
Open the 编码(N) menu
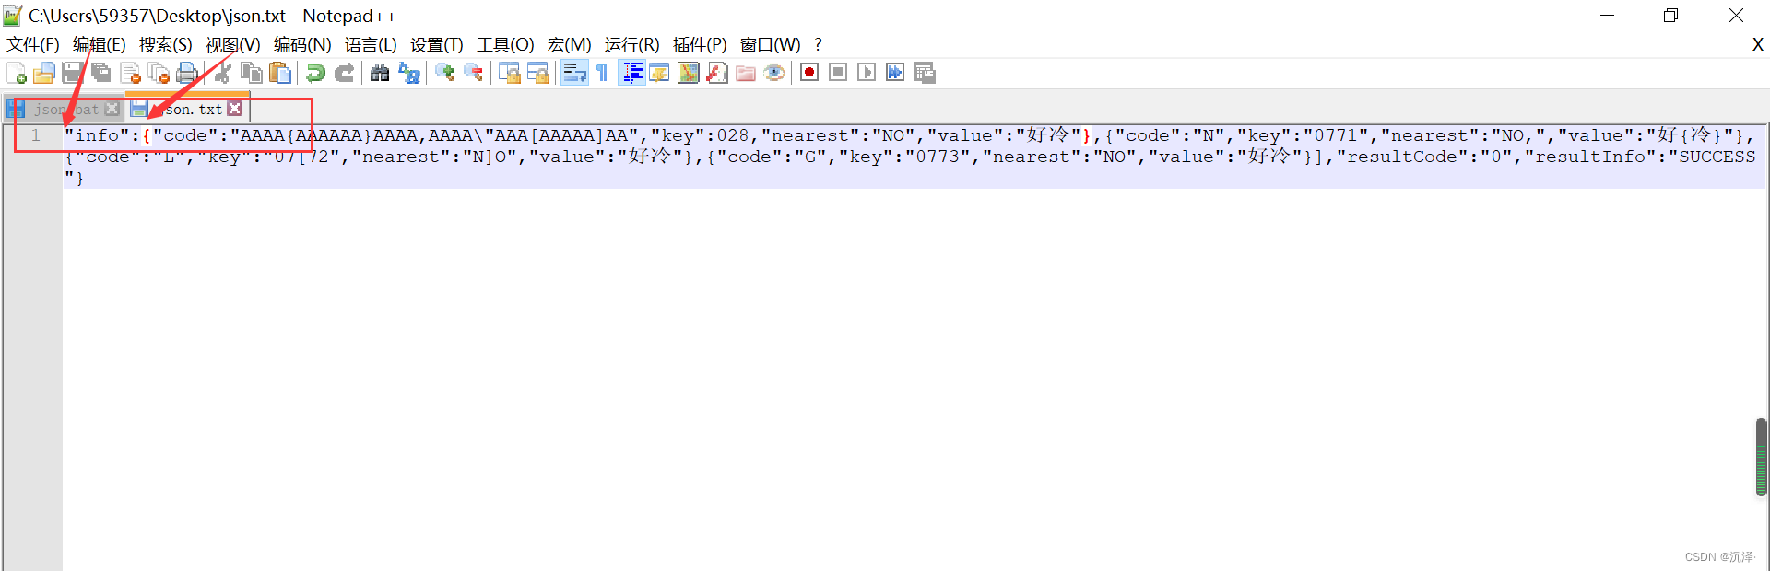pos(302,44)
